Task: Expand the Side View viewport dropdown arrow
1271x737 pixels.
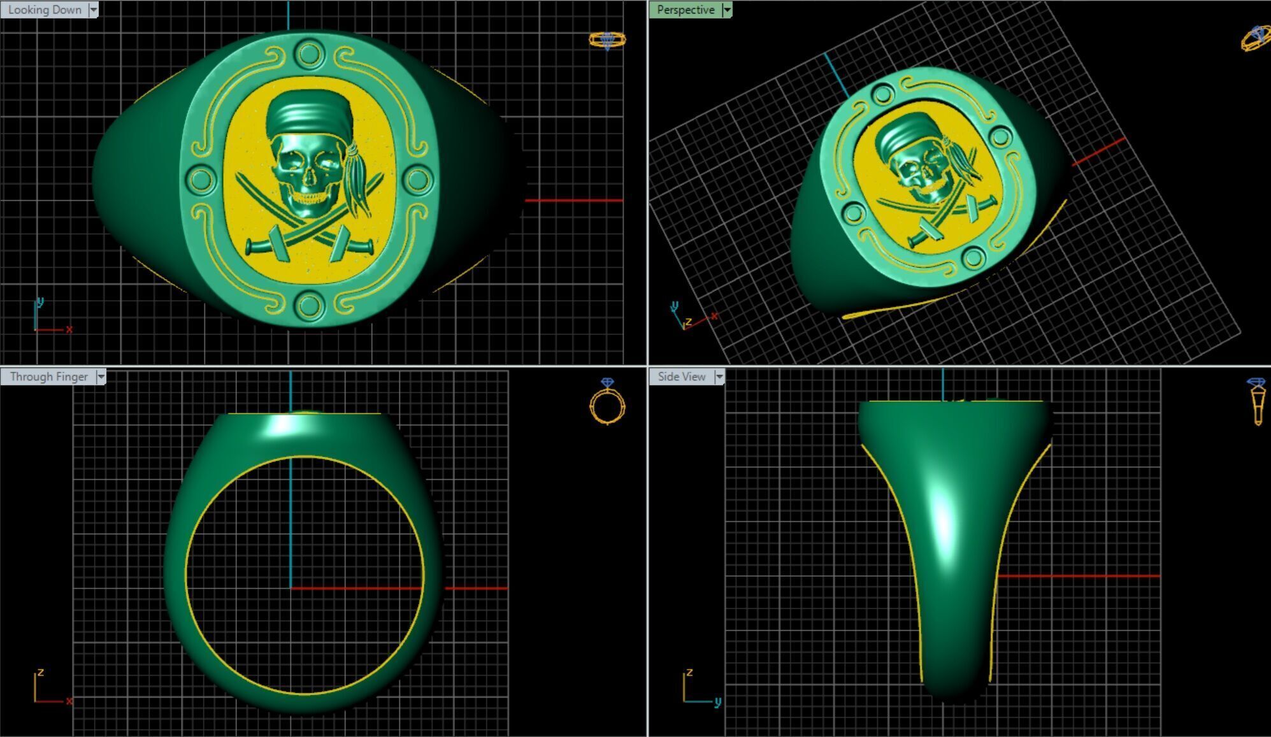Action: pos(719,376)
